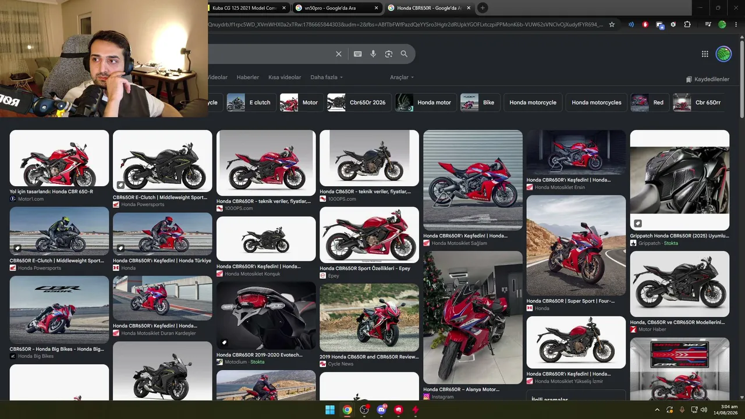This screenshot has height=419, width=745.
Task: Open the Google account avatar
Action: coord(723,54)
